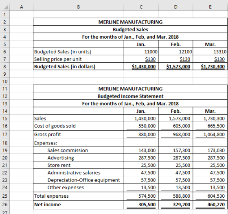228x214 pixels.
Task: Select Jan. Store rent value 25,500
Action: 141,165
